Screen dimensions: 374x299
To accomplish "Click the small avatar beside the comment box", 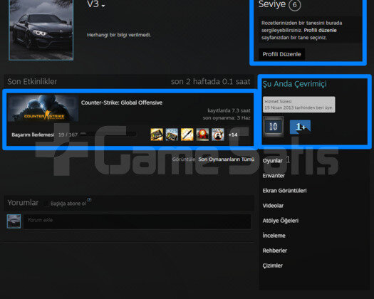I will pos(14,221).
